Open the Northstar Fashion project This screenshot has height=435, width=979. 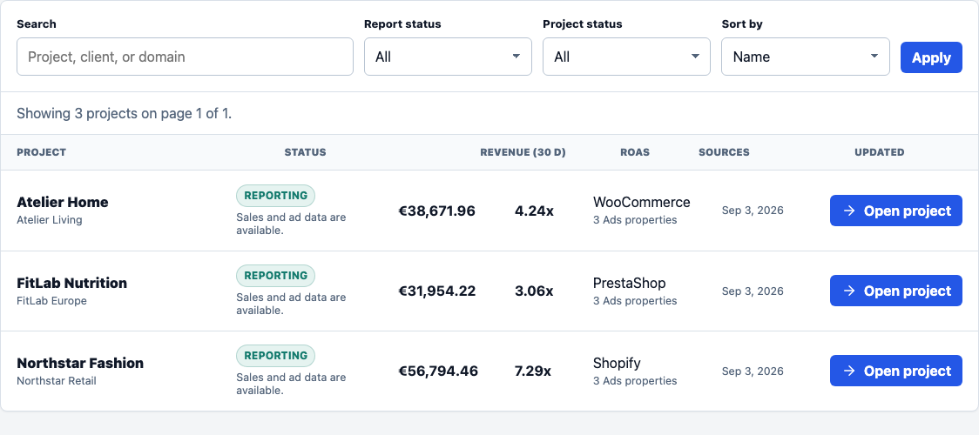pos(896,371)
